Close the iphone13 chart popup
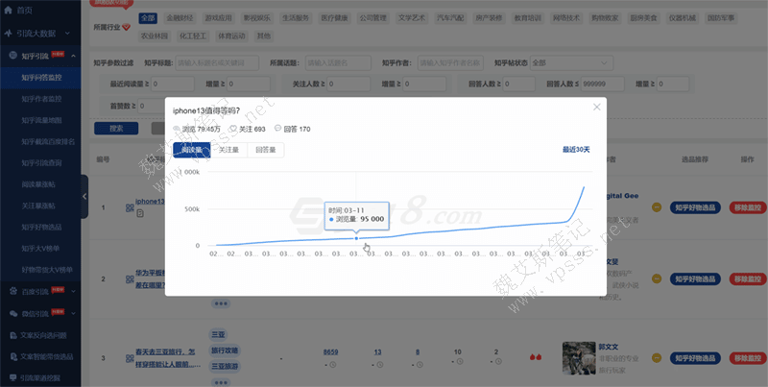 click(596, 107)
